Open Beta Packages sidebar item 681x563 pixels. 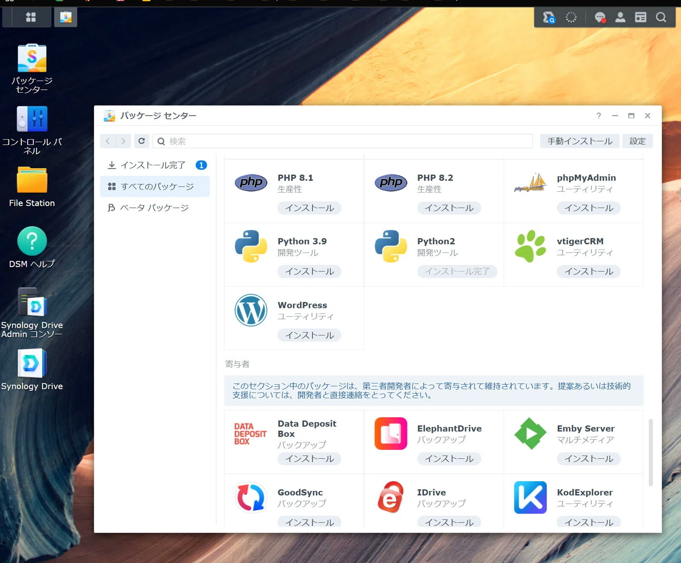pos(155,208)
